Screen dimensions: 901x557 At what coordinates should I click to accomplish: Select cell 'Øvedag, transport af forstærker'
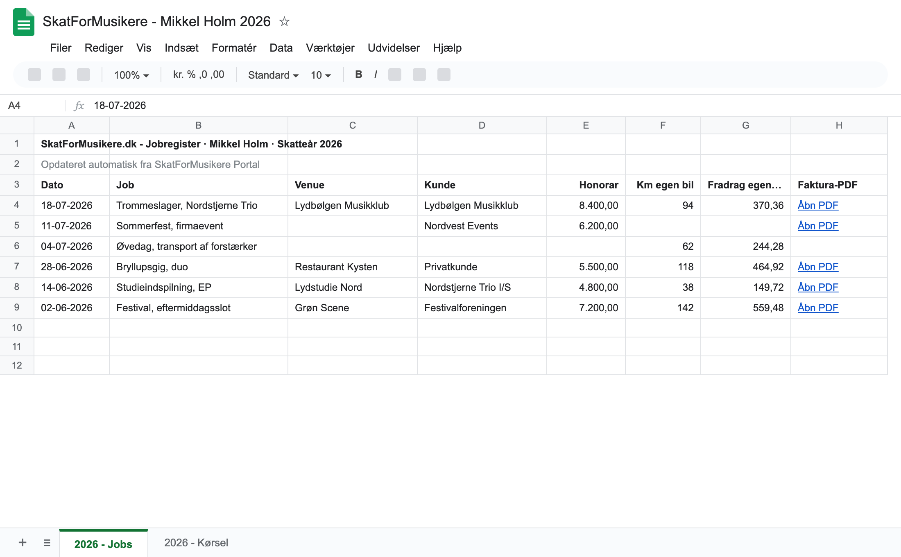199,247
